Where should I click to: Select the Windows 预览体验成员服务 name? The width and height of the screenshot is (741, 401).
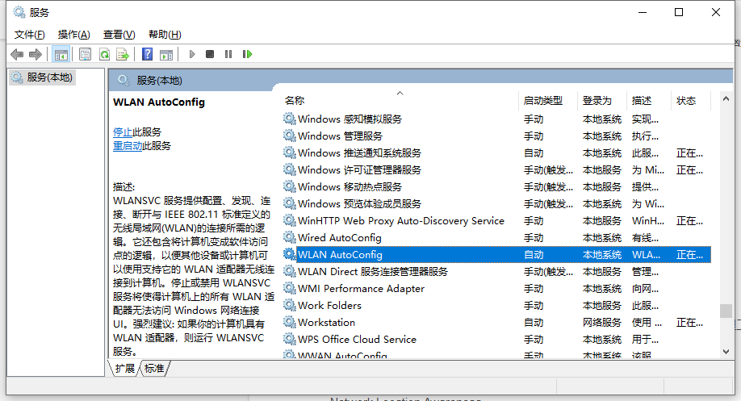[360, 204]
